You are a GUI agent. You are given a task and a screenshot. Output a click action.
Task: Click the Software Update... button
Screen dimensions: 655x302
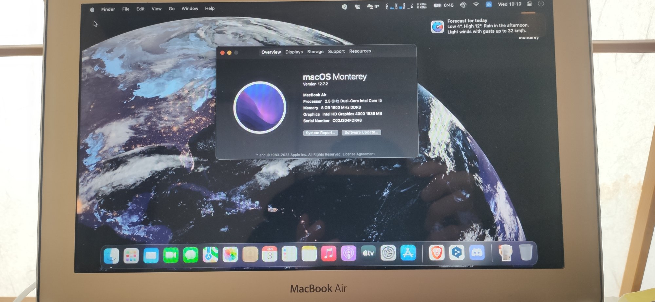click(361, 132)
